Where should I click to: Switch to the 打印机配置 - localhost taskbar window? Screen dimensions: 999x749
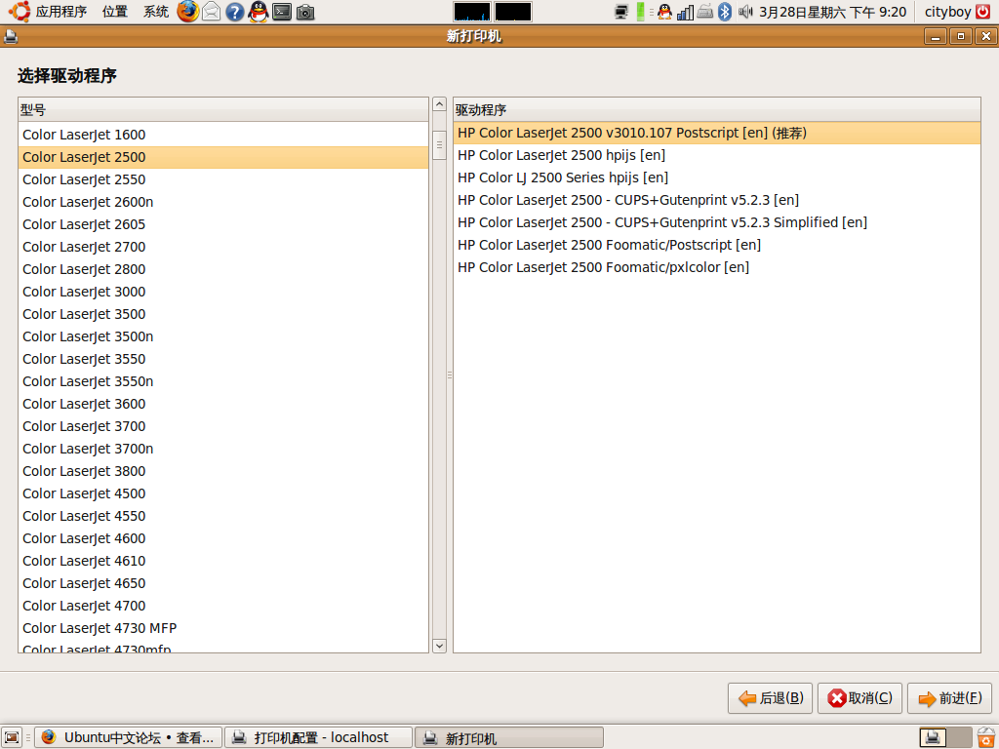point(318,737)
